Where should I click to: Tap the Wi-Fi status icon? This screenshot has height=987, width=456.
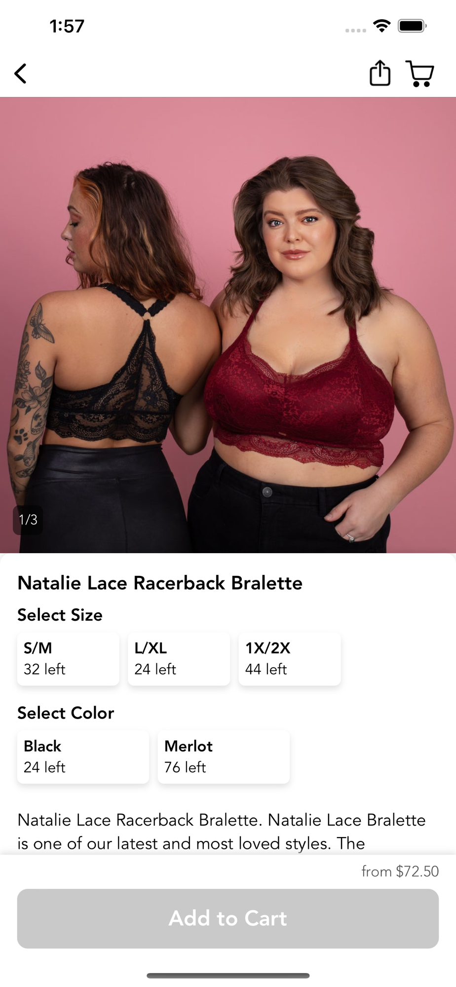click(x=382, y=26)
